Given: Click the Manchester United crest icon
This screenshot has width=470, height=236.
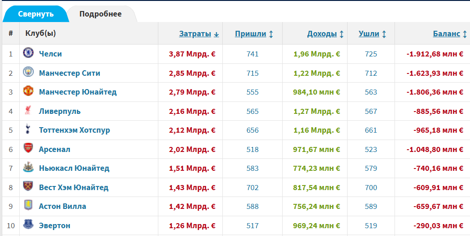Looking at the screenshot, I should pyautogui.click(x=28, y=91).
